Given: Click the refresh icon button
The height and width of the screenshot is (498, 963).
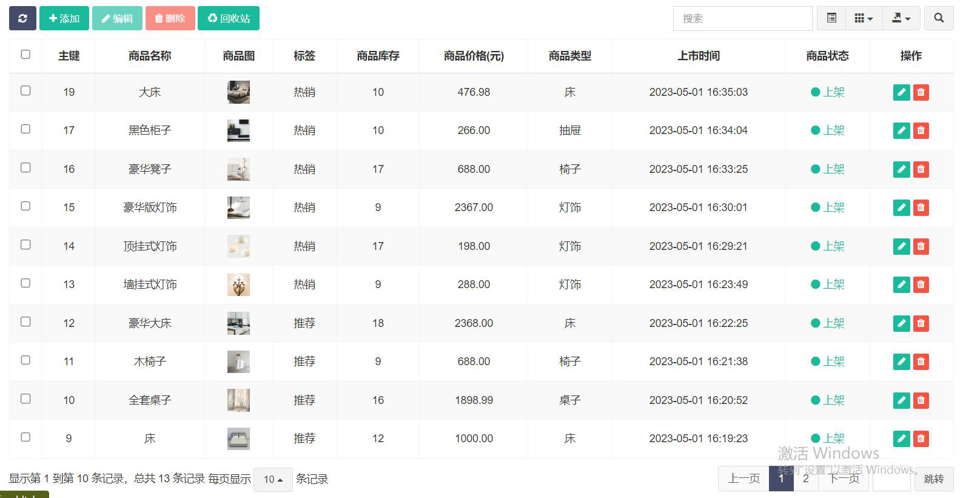Looking at the screenshot, I should click(22, 18).
